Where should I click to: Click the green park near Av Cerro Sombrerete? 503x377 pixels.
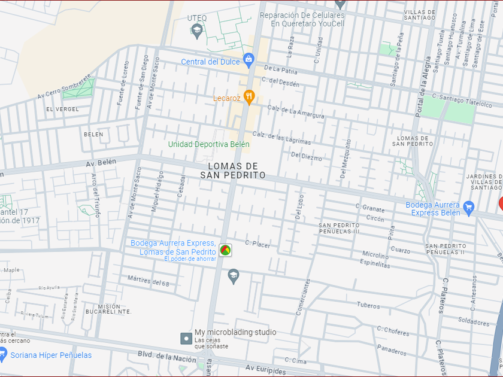(78, 88)
